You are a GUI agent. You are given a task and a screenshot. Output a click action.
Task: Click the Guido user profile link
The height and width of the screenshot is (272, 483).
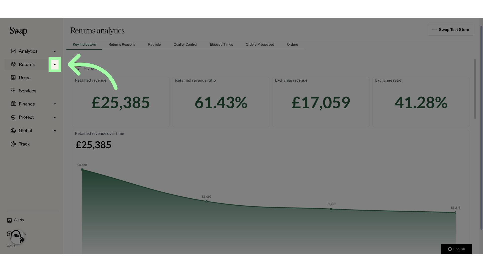(x=19, y=220)
